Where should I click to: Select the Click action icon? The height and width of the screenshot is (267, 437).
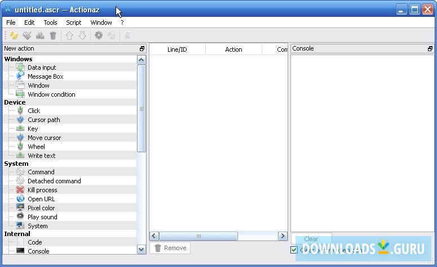[20, 110]
